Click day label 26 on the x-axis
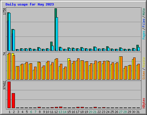Viewport: 147px width, 115px height. pyautogui.click(x=116, y=112)
